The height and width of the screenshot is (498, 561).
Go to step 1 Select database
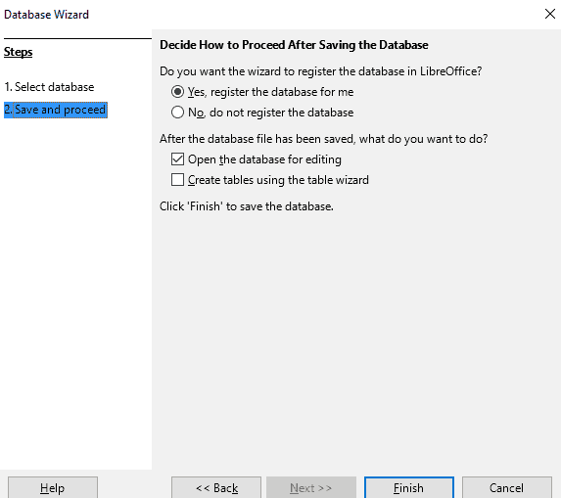point(49,87)
